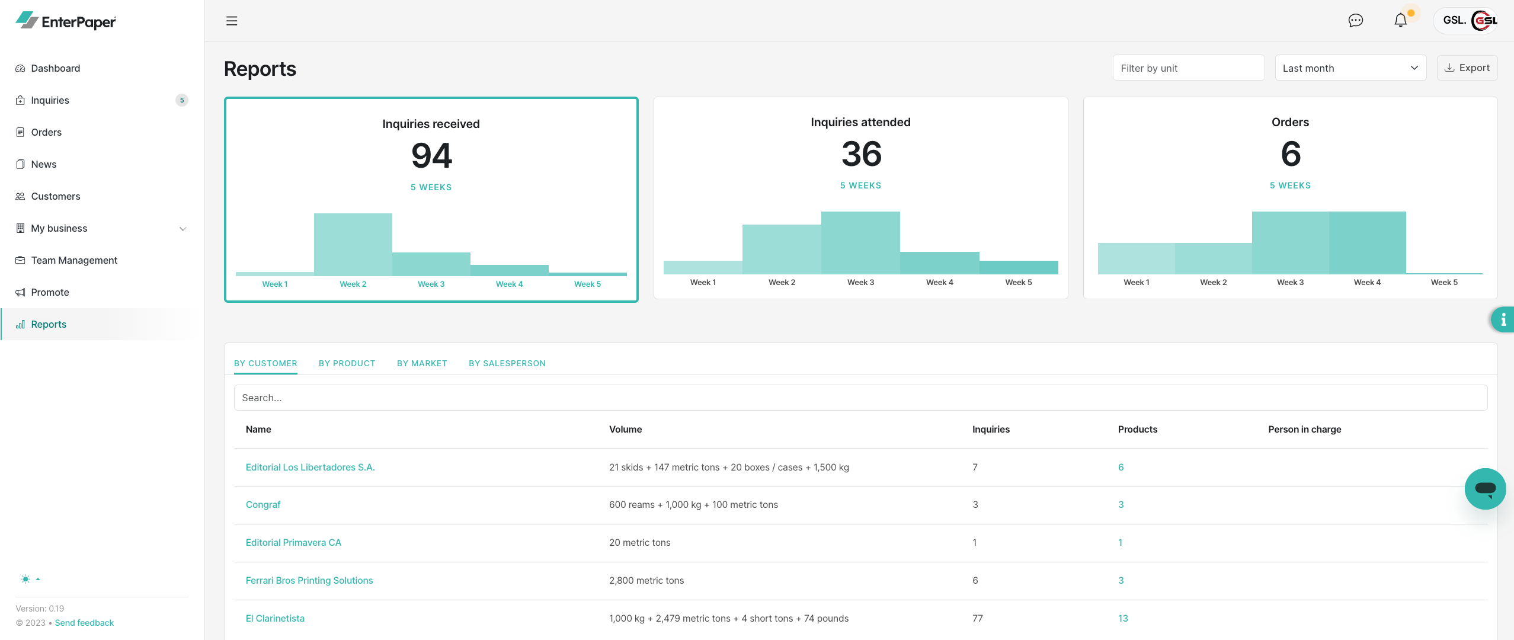
Task: Click the info help tab icon
Action: click(1503, 320)
